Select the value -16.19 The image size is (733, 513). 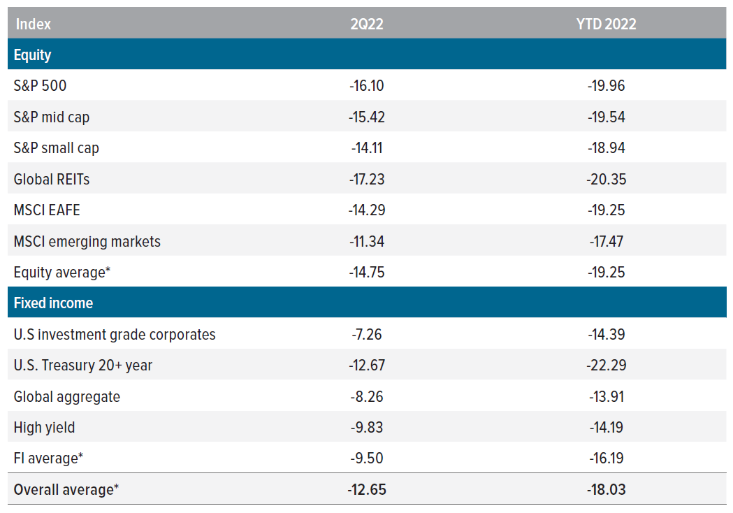pos(606,458)
